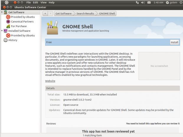
Task: Open the File menu
Action: (x=28, y=2)
